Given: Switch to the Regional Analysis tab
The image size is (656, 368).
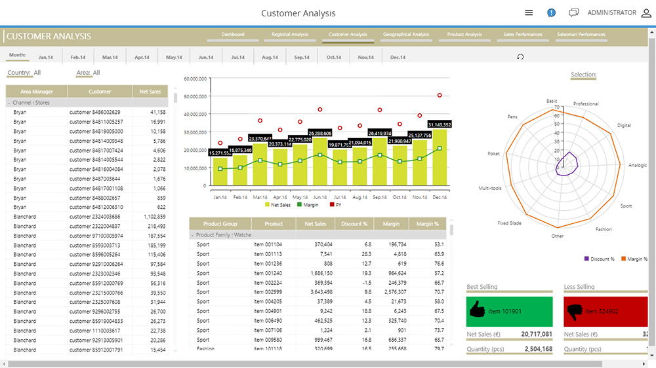Looking at the screenshot, I should [289, 35].
